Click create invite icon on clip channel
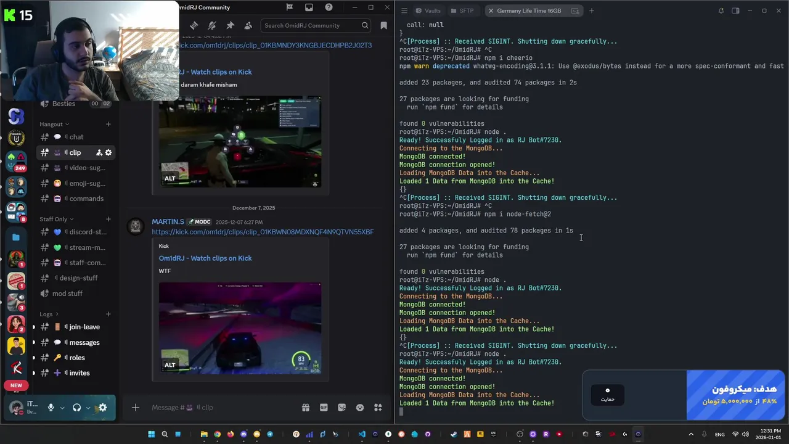The height and width of the screenshot is (444, 789). pos(99,152)
